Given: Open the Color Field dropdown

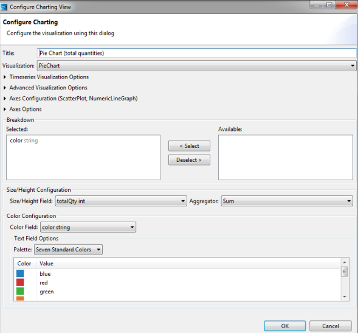Looking at the screenshot, I should (x=88, y=227).
